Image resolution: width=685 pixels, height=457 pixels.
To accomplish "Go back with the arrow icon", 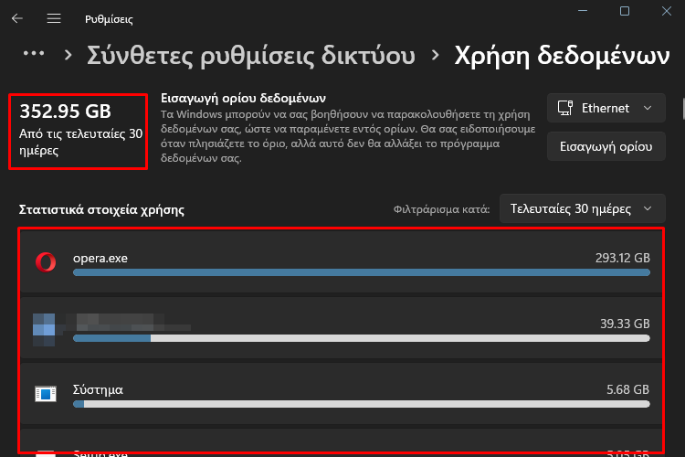I will [17, 18].
